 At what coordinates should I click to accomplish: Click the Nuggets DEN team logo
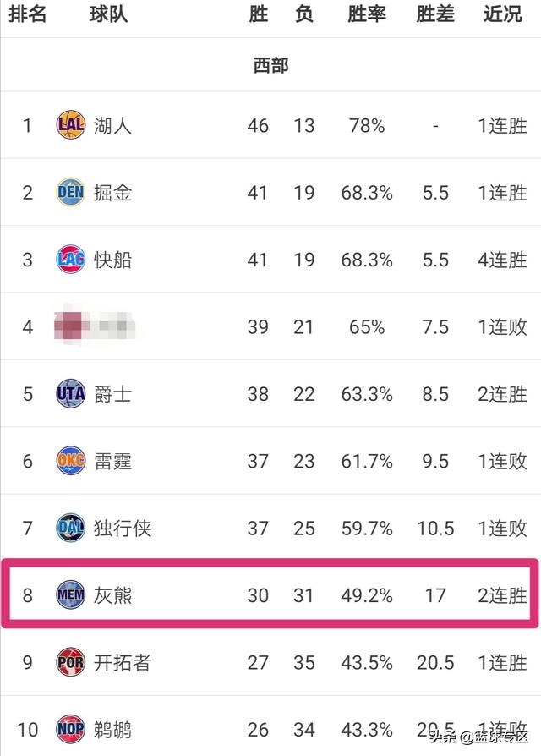(71, 192)
